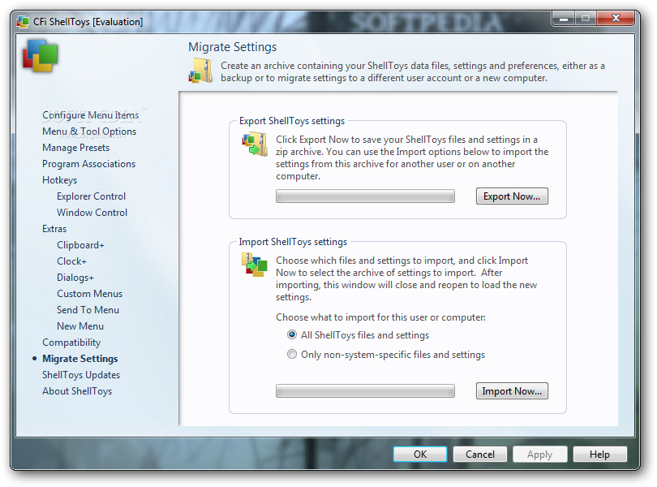The height and width of the screenshot is (487, 657).
Task: Confirm with the OK button
Action: [420, 455]
